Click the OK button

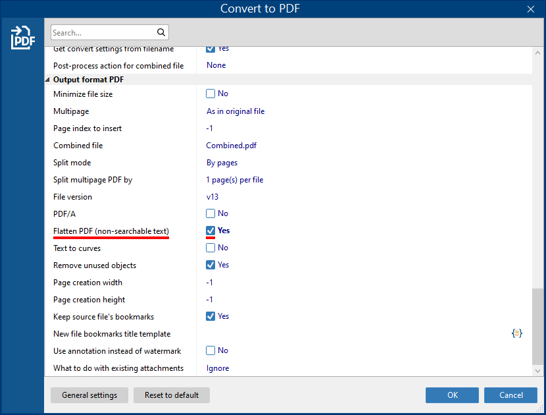point(452,395)
